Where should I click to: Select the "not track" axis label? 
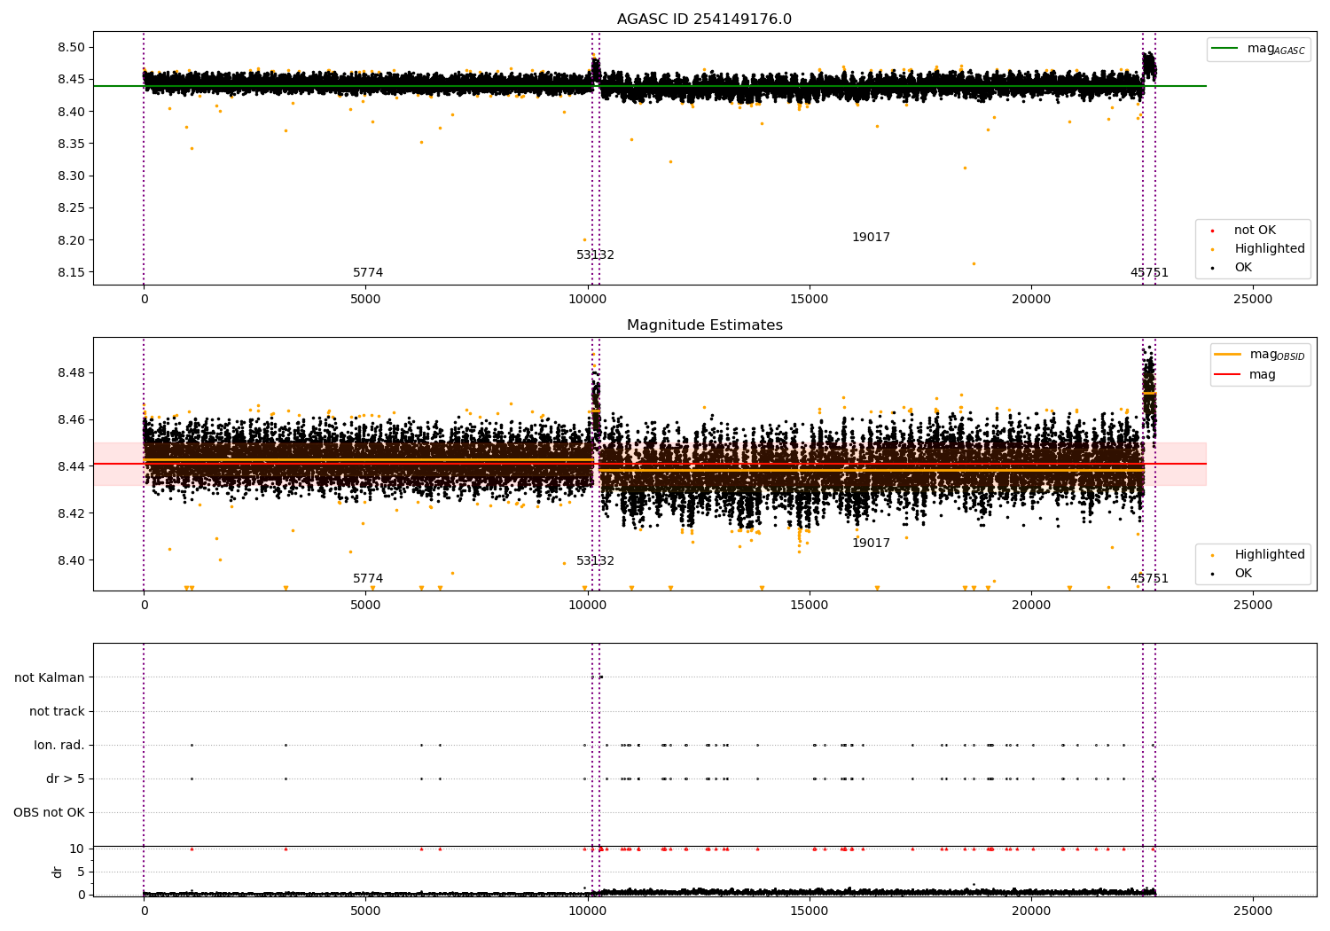[x=57, y=711]
